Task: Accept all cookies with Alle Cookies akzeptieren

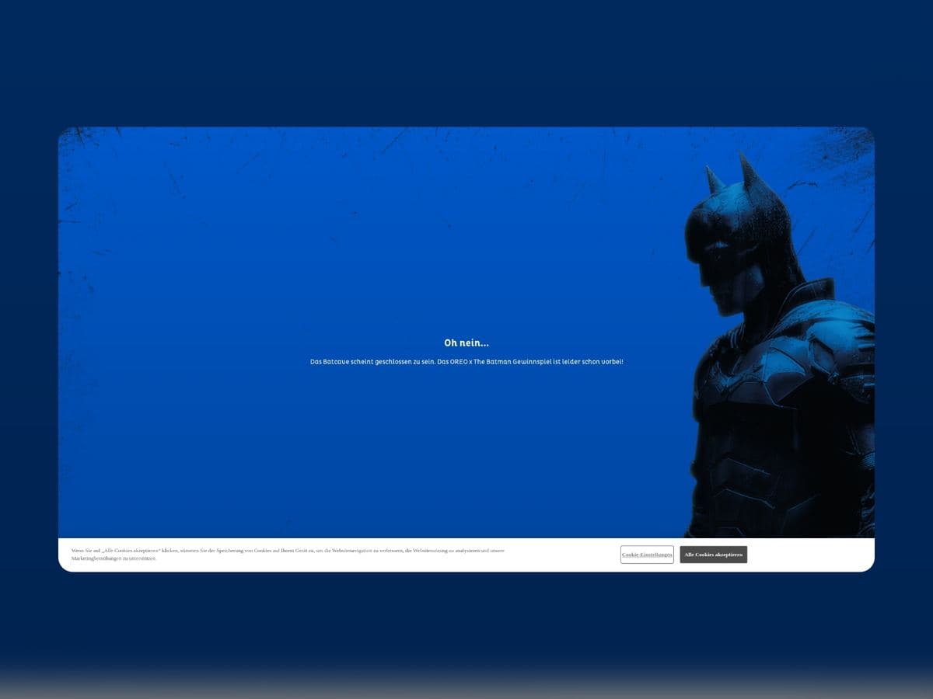Action: (x=713, y=555)
